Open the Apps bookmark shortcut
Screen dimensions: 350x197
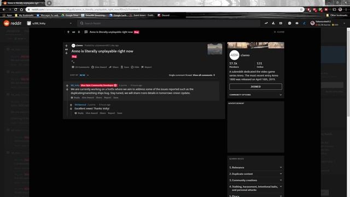[7, 15]
